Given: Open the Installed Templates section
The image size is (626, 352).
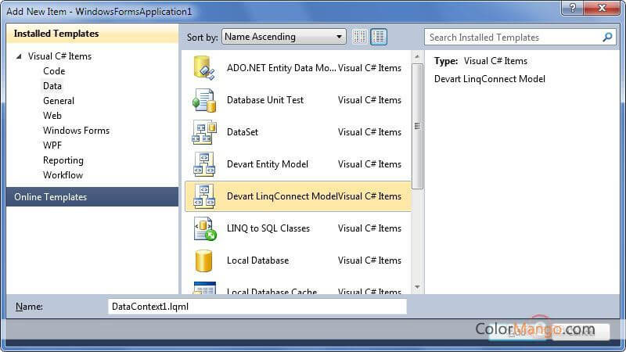Looking at the screenshot, I should [x=56, y=34].
